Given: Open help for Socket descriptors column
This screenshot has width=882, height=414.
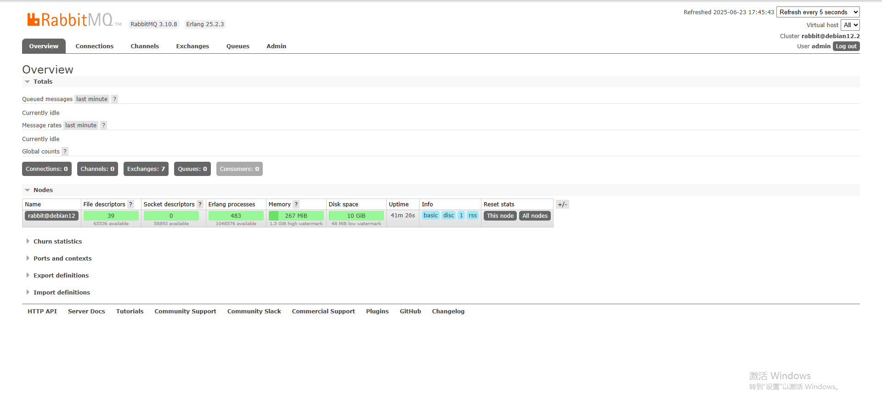Looking at the screenshot, I should coord(200,204).
